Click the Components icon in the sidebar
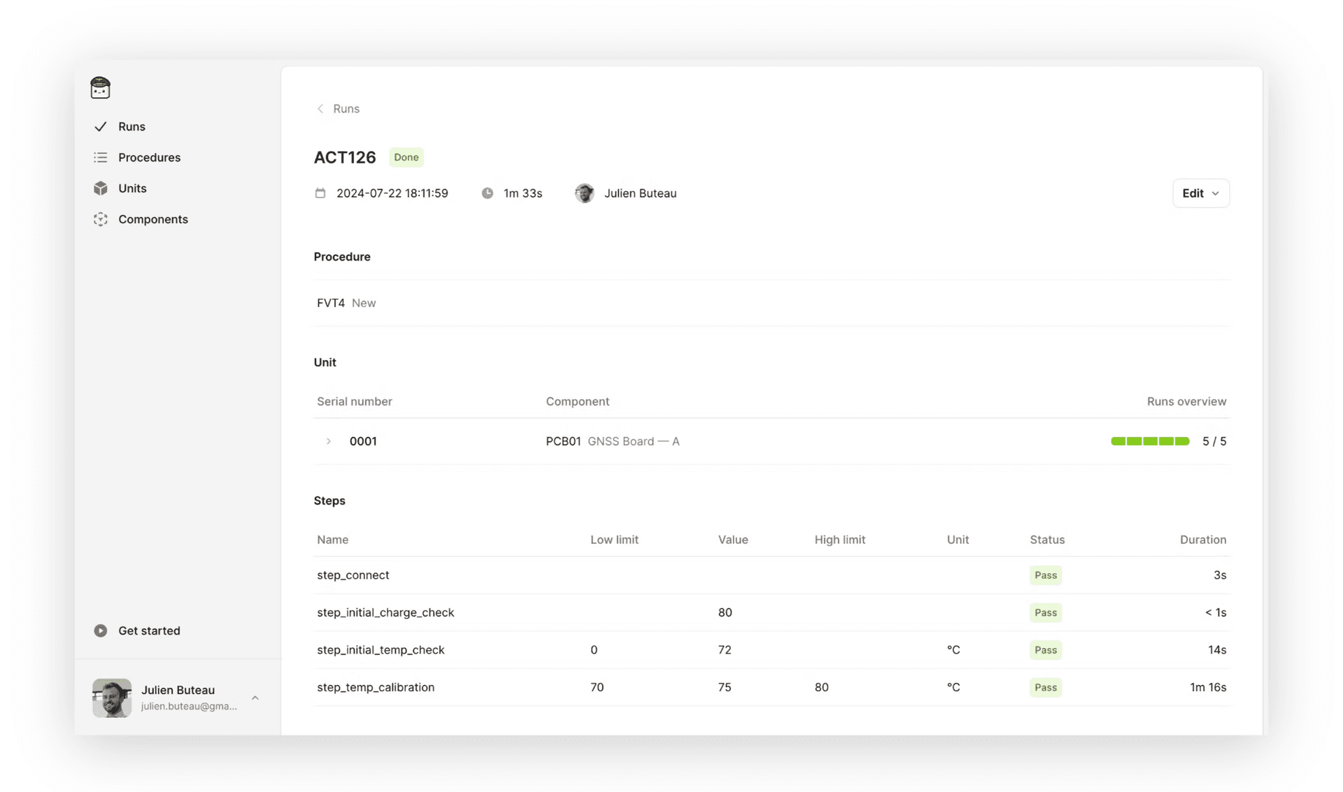This screenshot has height=792, width=1343. [101, 219]
